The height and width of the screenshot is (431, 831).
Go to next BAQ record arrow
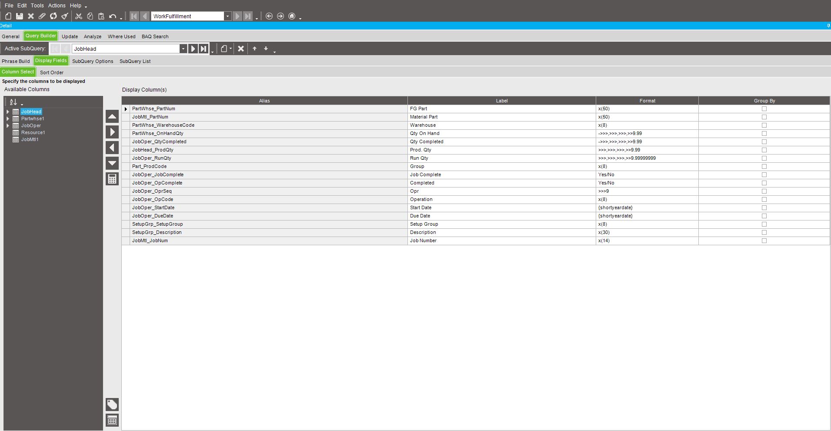(237, 16)
